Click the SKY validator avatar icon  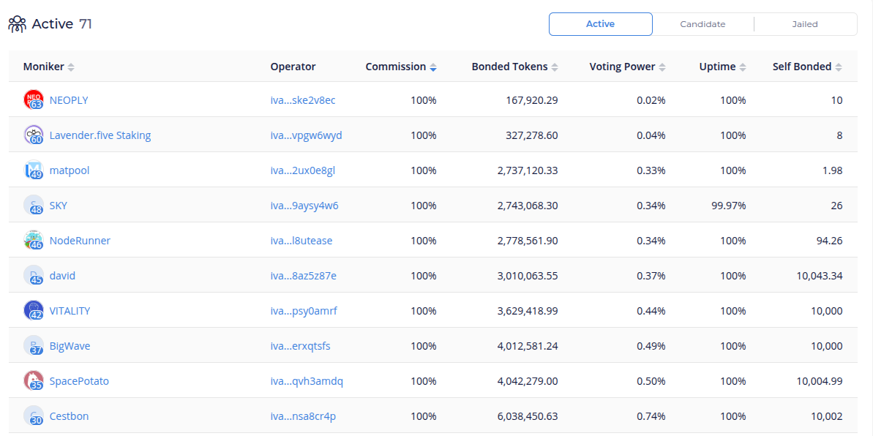pos(34,206)
